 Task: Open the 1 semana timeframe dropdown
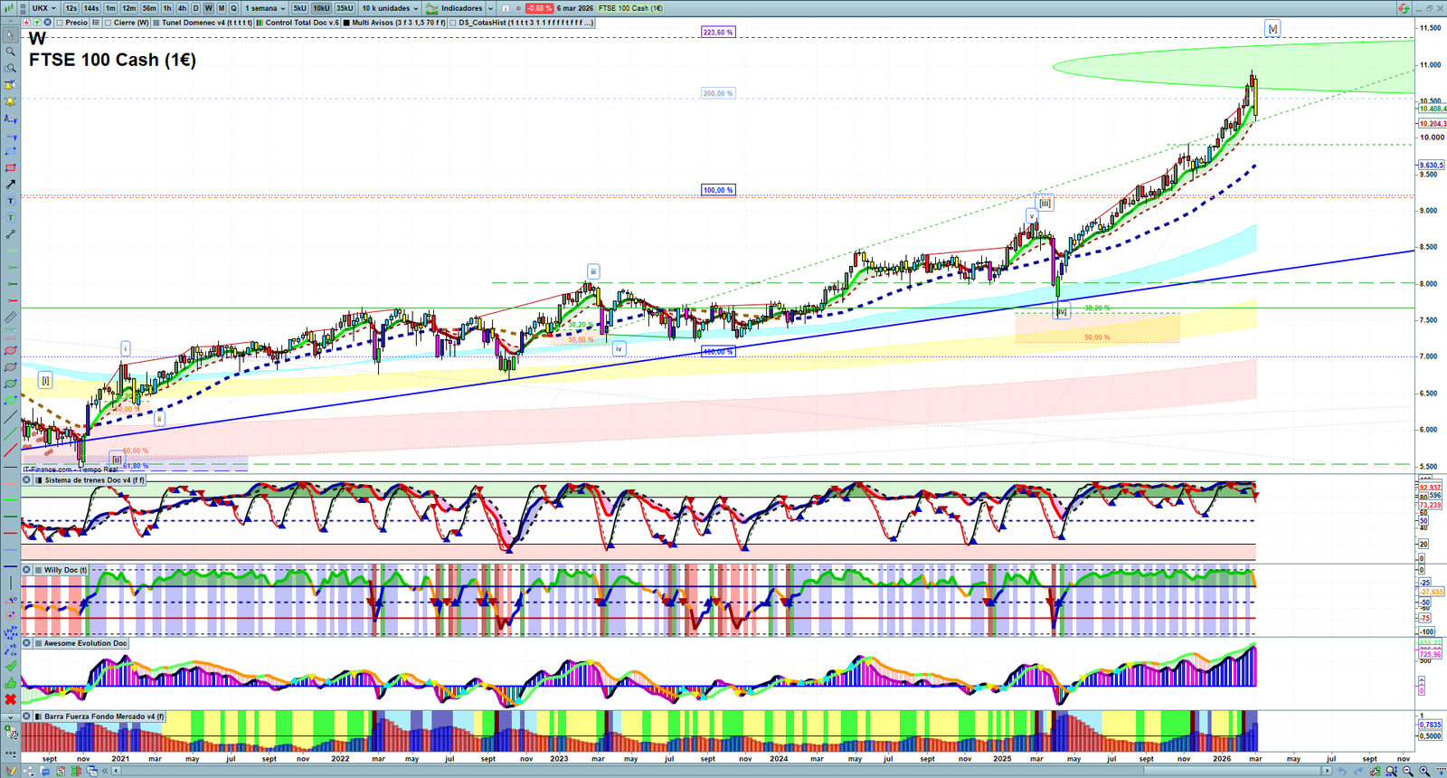tap(265, 8)
